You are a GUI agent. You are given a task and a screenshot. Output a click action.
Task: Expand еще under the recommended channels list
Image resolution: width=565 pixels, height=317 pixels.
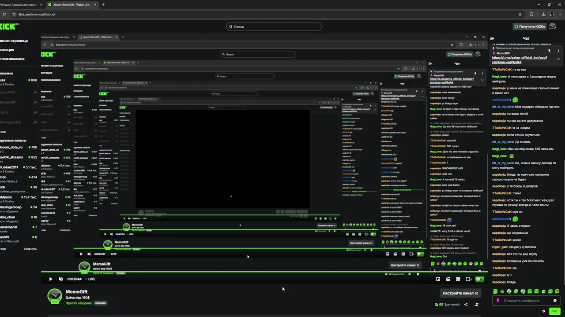pos(3,249)
